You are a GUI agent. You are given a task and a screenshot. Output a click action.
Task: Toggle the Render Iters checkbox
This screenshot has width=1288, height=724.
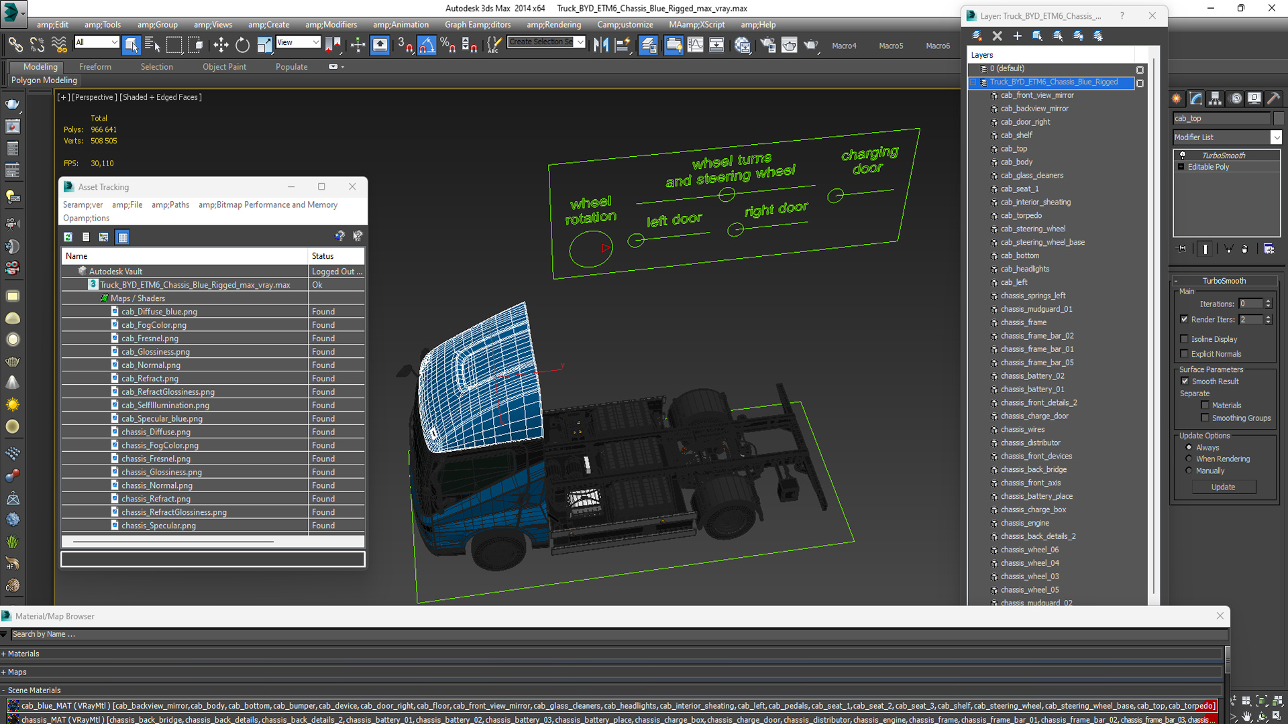[1184, 319]
